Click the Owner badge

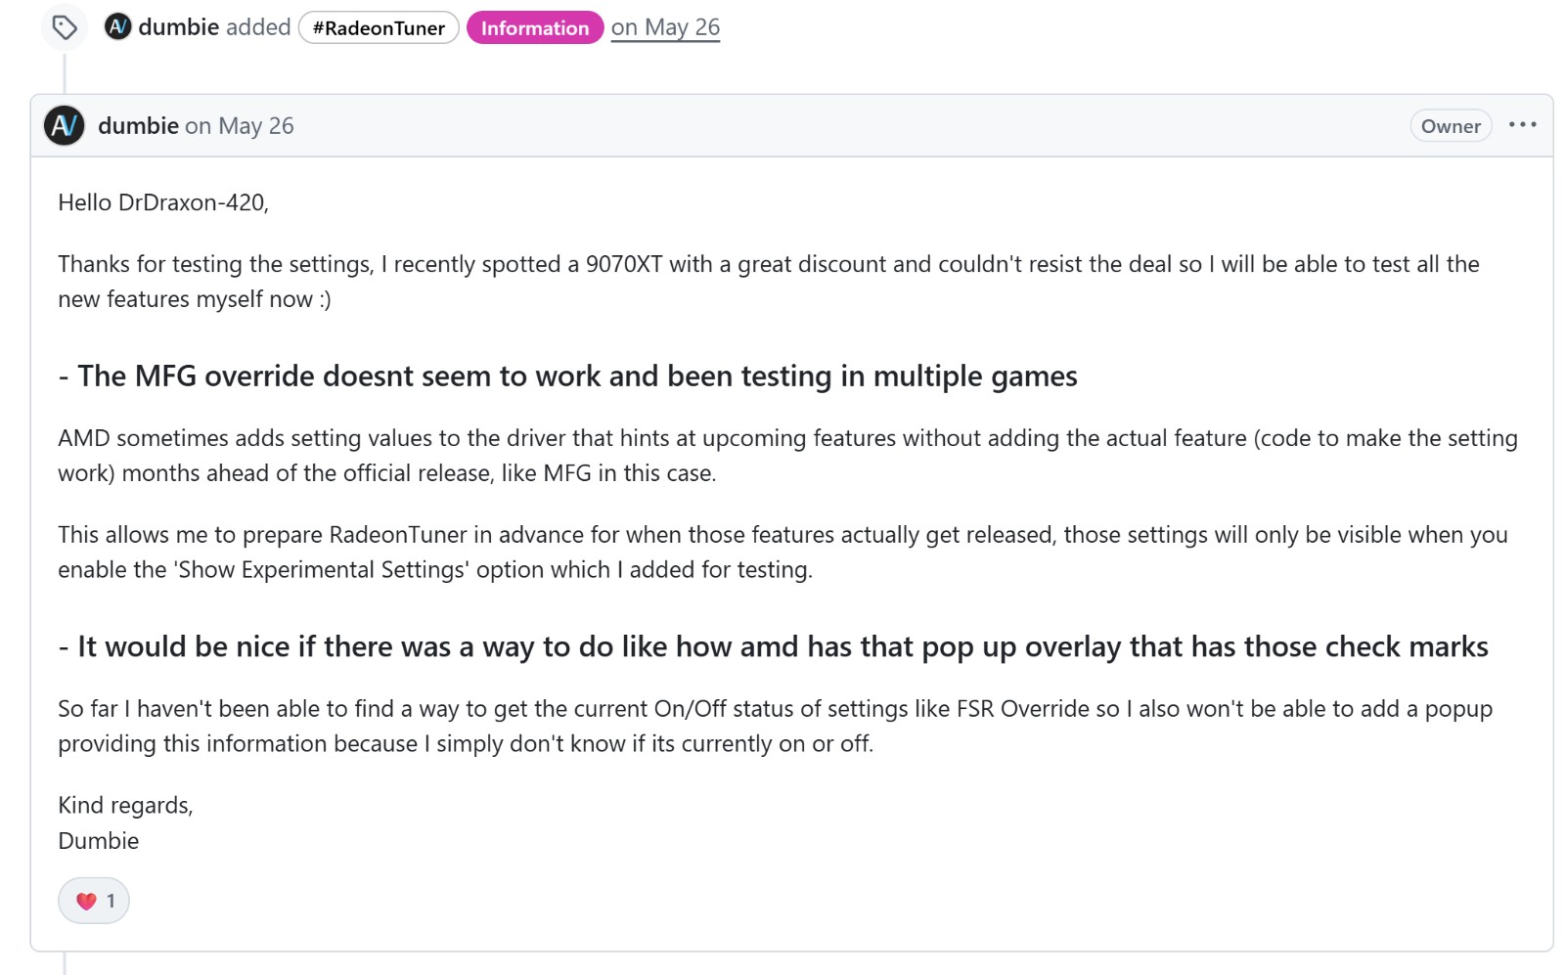[x=1451, y=125]
